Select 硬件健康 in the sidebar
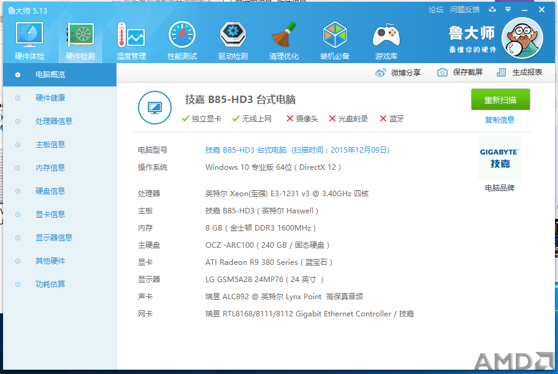Viewport: 558px width, 374px height. pyautogui.click(x=60, y=98)
